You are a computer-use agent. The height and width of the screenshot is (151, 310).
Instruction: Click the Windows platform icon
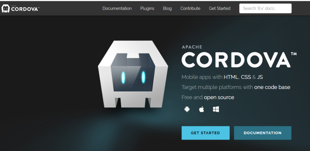coord(216,109)
